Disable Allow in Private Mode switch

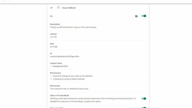[x=144, y=99]
